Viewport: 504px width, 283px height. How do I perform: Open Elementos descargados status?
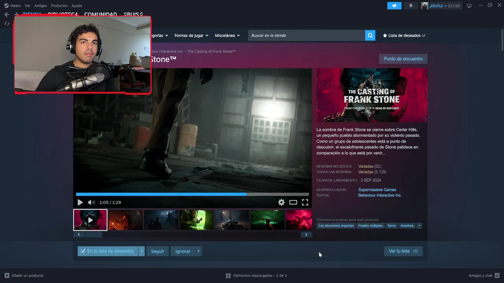click(256, 276)
